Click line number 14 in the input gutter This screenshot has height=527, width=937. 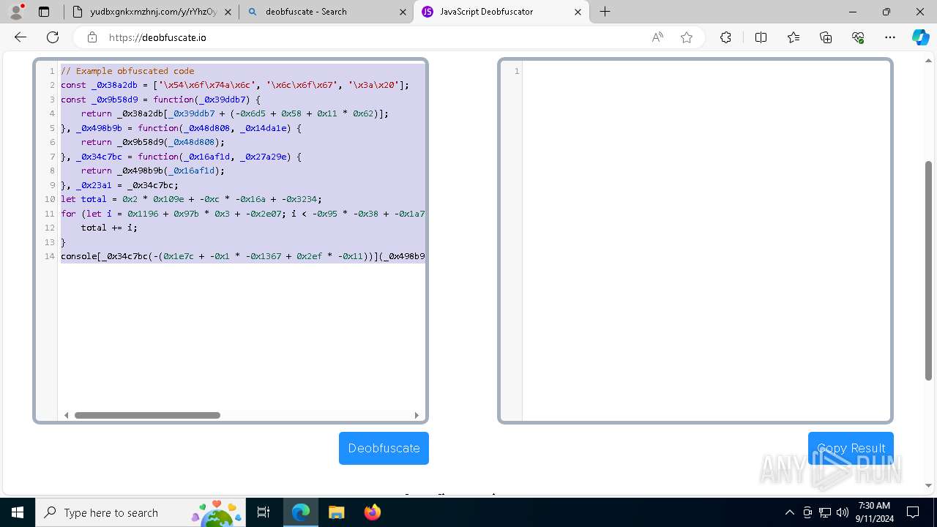pyautogui.click(x=50, y=256)
